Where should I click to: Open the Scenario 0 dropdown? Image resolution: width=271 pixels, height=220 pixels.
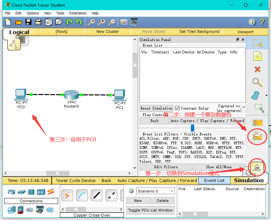pyautogui.click(x=155, y=191)
